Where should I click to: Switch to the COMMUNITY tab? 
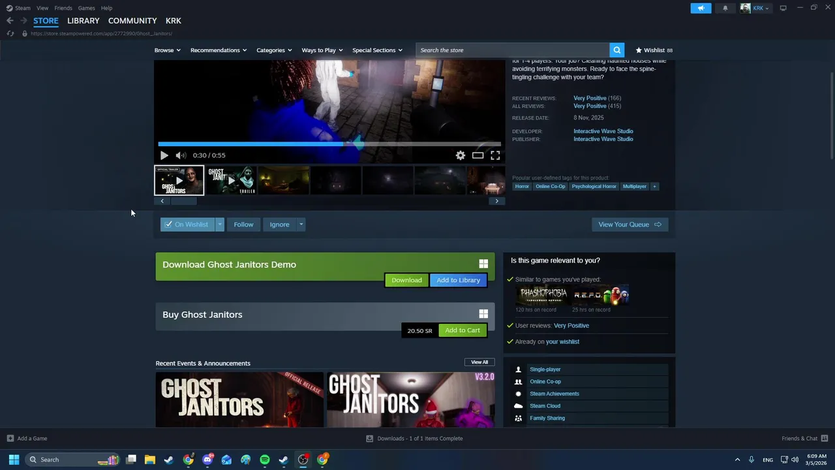[132, 21]
